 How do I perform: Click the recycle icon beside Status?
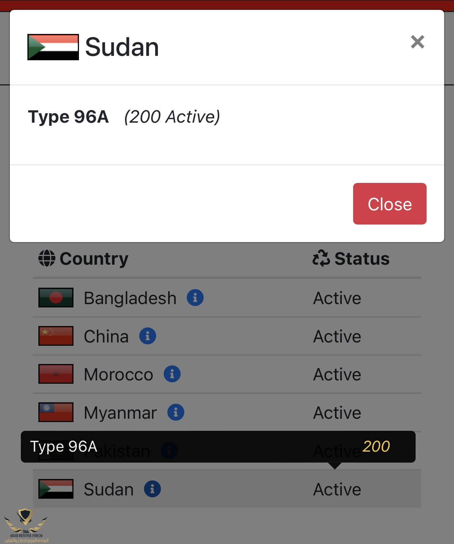(321, 258)
